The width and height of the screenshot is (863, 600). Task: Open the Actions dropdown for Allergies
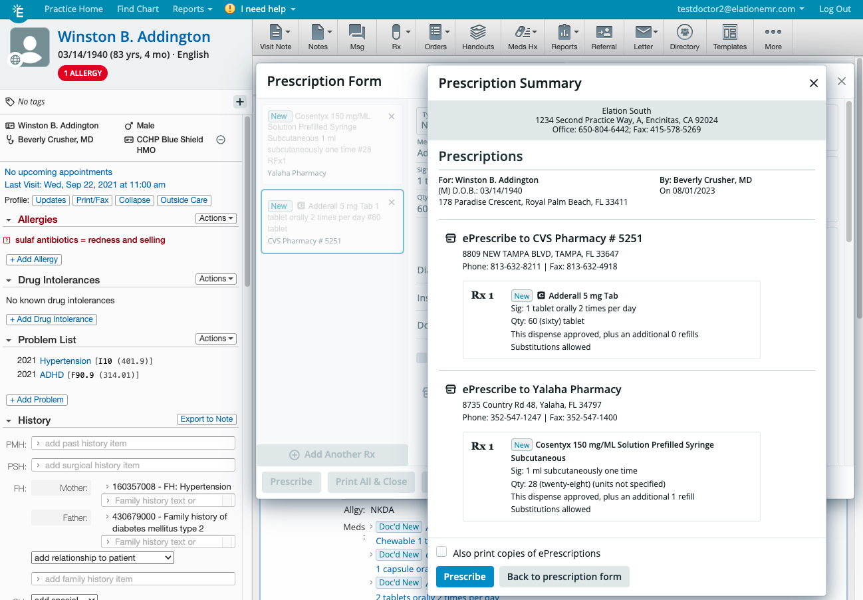click(215, 218)
